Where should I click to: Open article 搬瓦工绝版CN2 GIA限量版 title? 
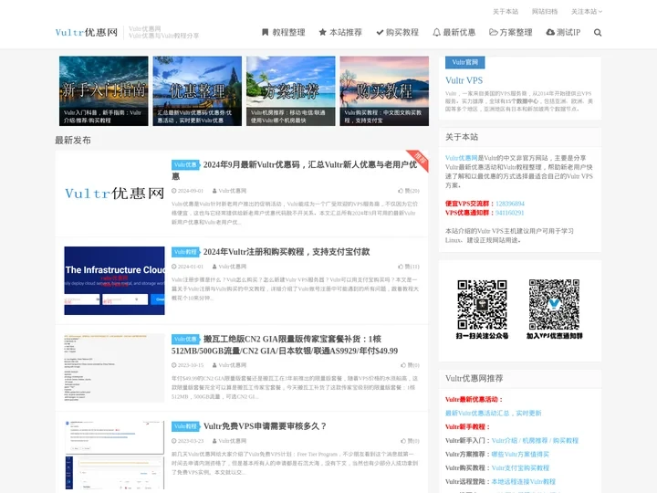tap(285, 344)
